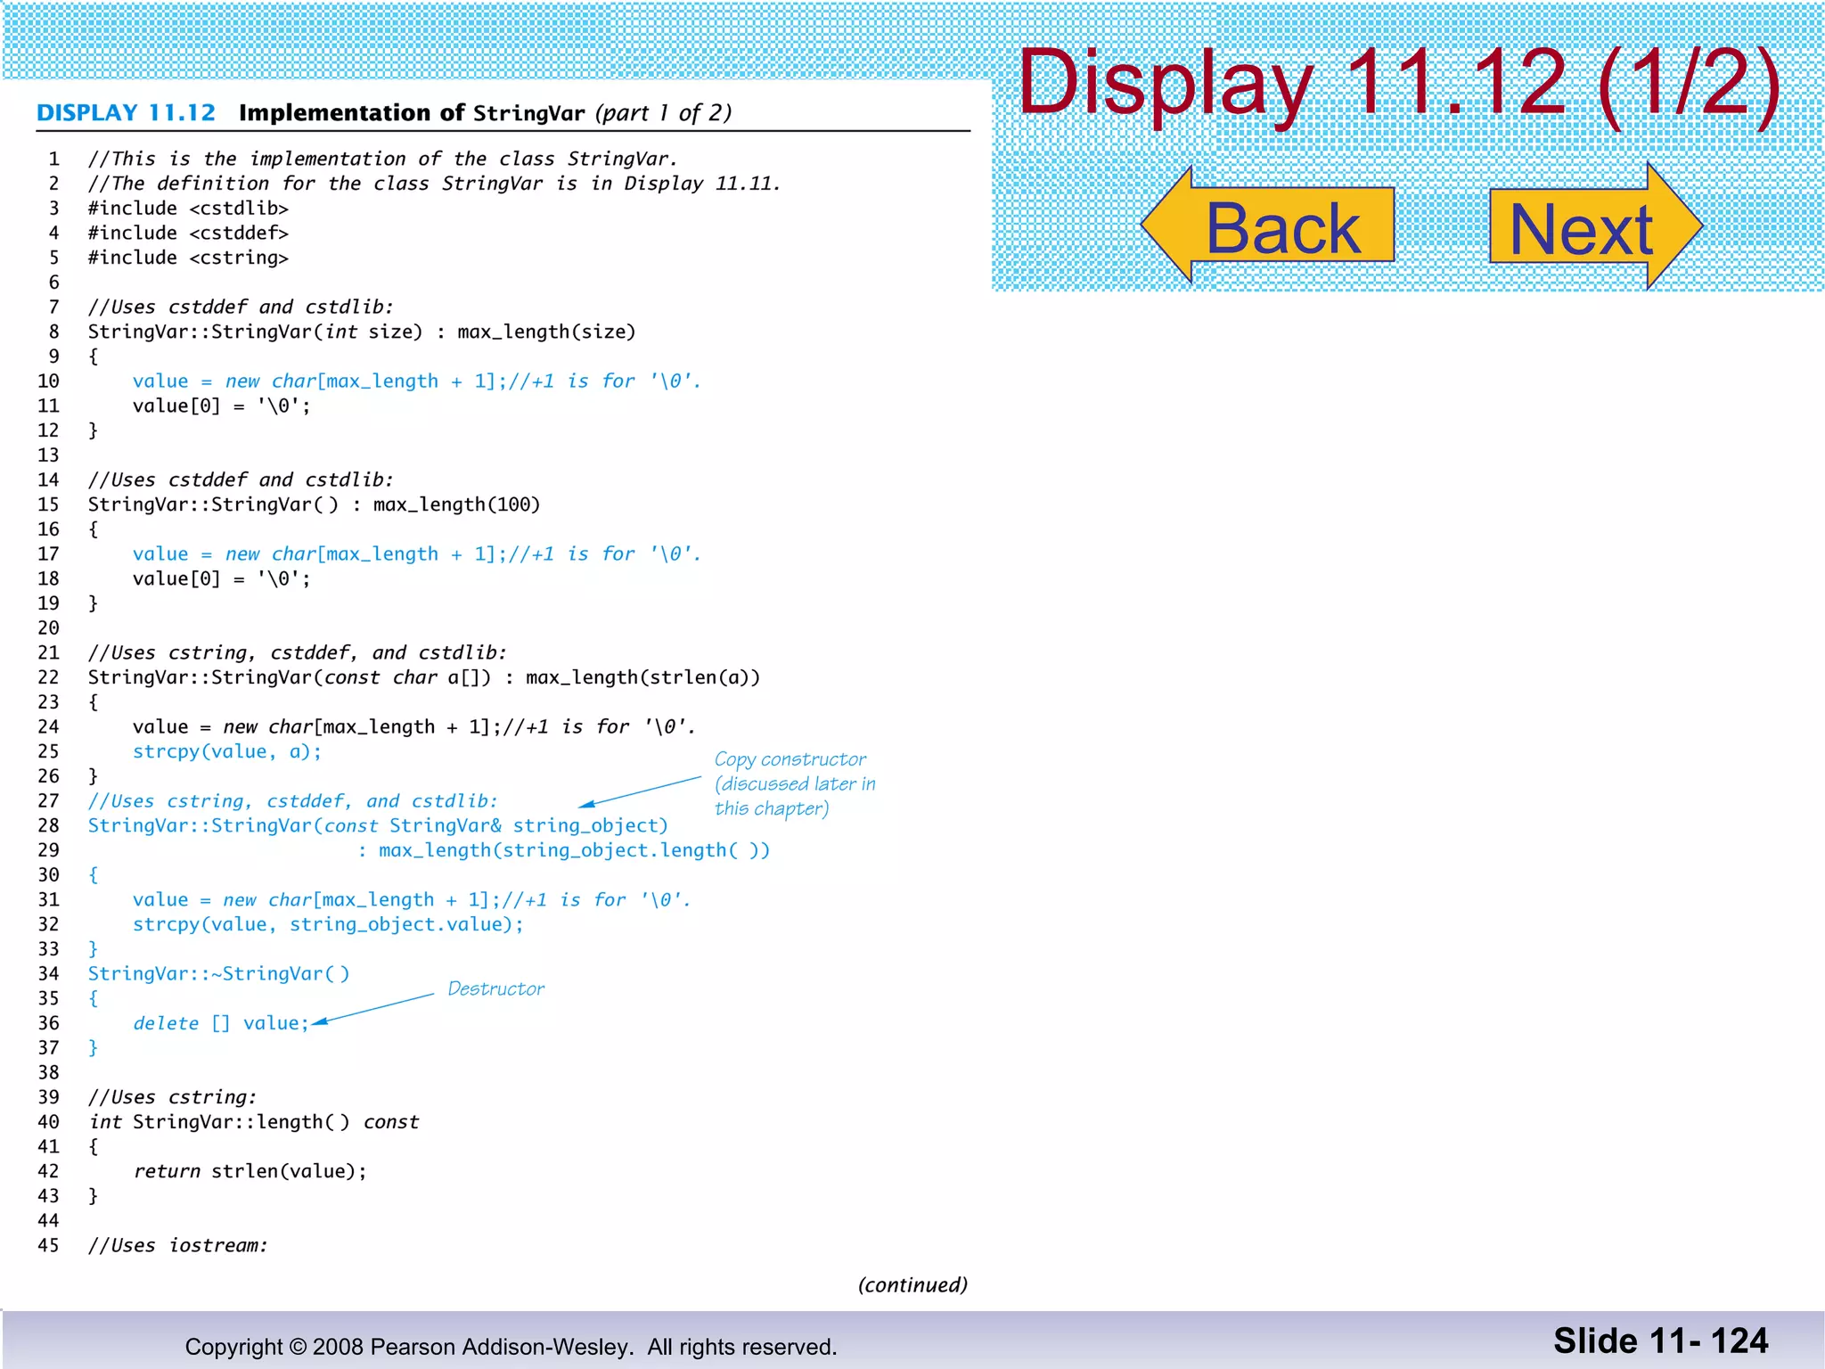Click the Pearson Addison-Wesley copyright text
The height and width of the screenshot is (1369, 1825).
(x=511, y=1347)
